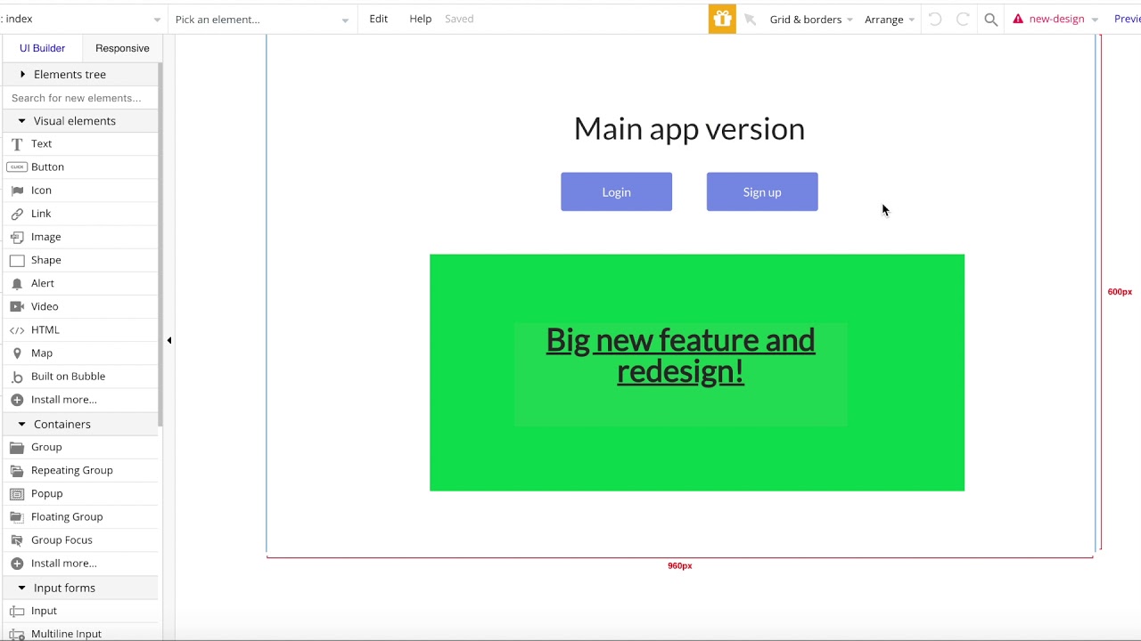
Task: Click Install more under Visual elements
Action: click(80, 400)
